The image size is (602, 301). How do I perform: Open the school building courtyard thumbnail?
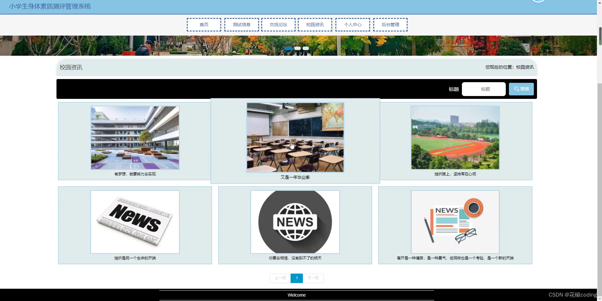(x=135, y=138)
